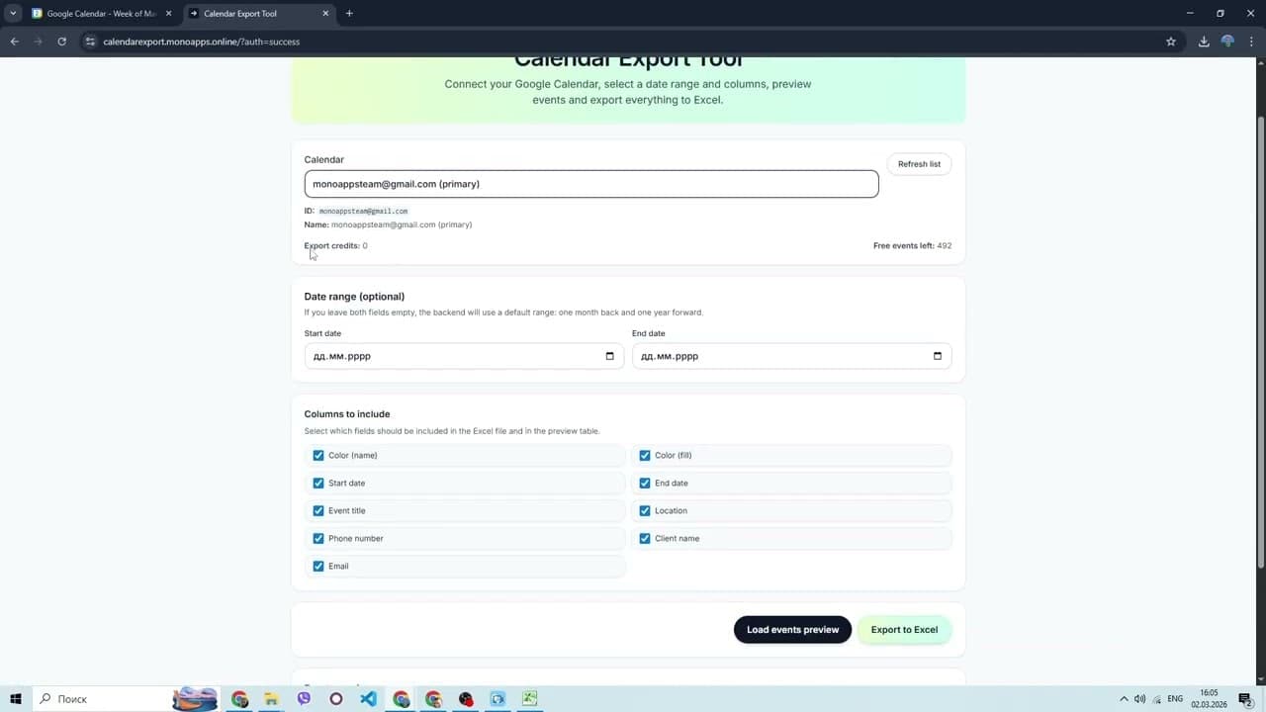
Task: Click the Load events preview button
Action: pos(792,629)
